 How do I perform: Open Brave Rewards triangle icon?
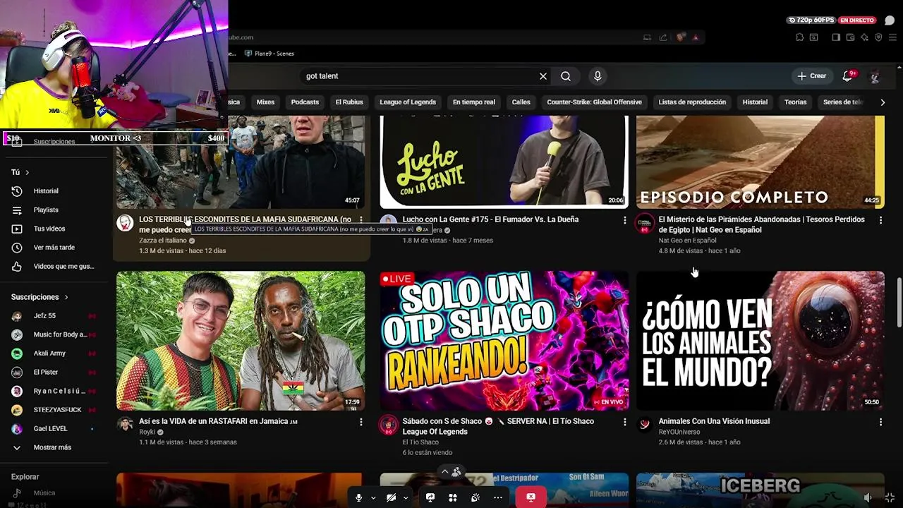pos(696,37)
